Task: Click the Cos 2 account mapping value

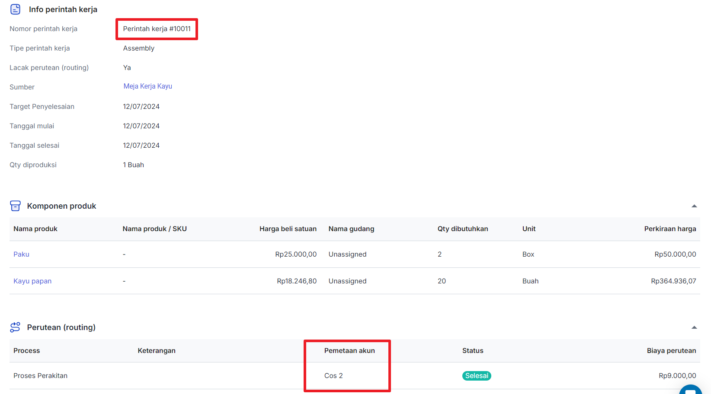Action: (333, 376)
